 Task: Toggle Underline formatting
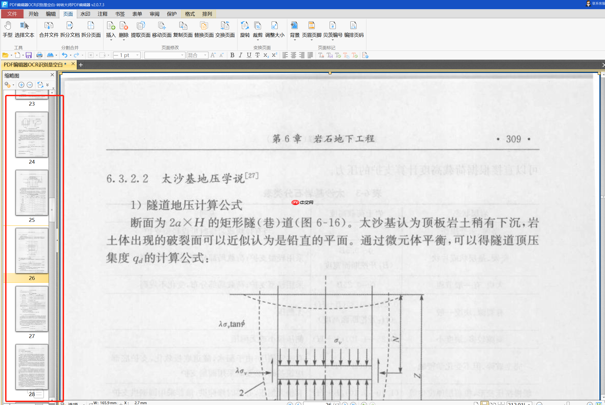249,55
